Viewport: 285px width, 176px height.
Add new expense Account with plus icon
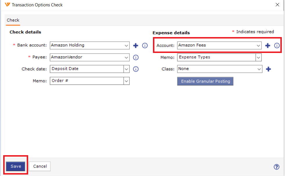(x=268, y=45)
